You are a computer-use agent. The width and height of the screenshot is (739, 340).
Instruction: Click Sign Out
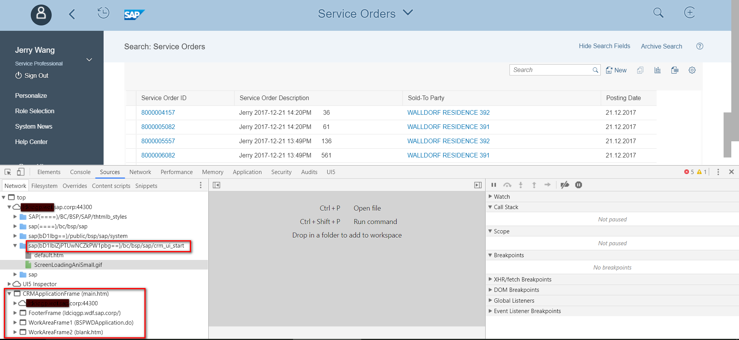point(32,75)
